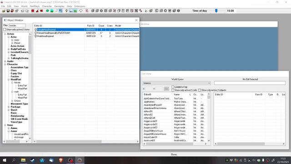Select the VoiceType tree item

tap(16, 122)
